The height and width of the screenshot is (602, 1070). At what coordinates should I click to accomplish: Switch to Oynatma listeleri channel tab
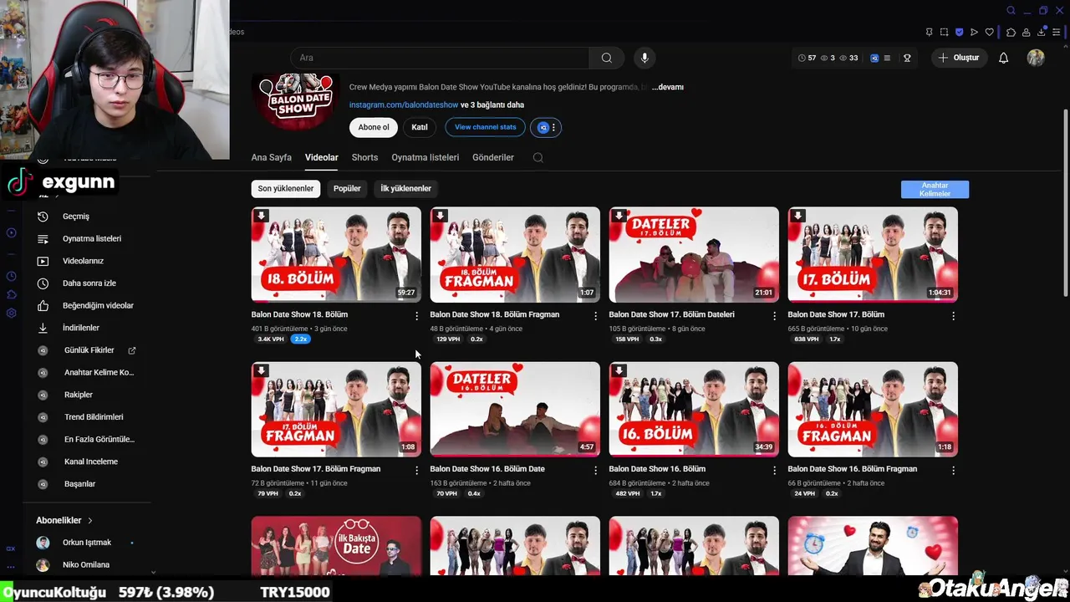pyautogui.click(x=425, y=157)
